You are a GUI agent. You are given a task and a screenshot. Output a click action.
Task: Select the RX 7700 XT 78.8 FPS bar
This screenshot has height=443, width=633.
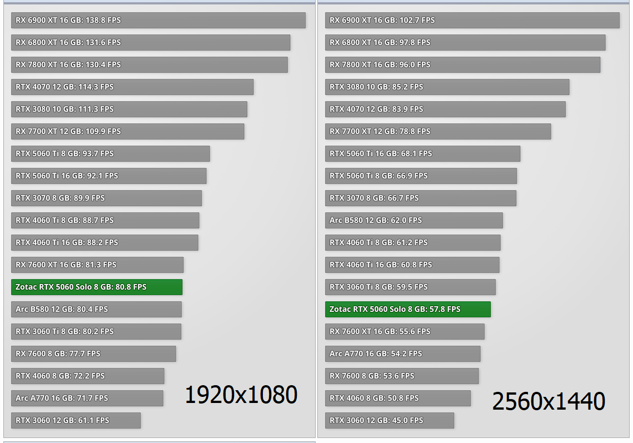pos(438,131)
